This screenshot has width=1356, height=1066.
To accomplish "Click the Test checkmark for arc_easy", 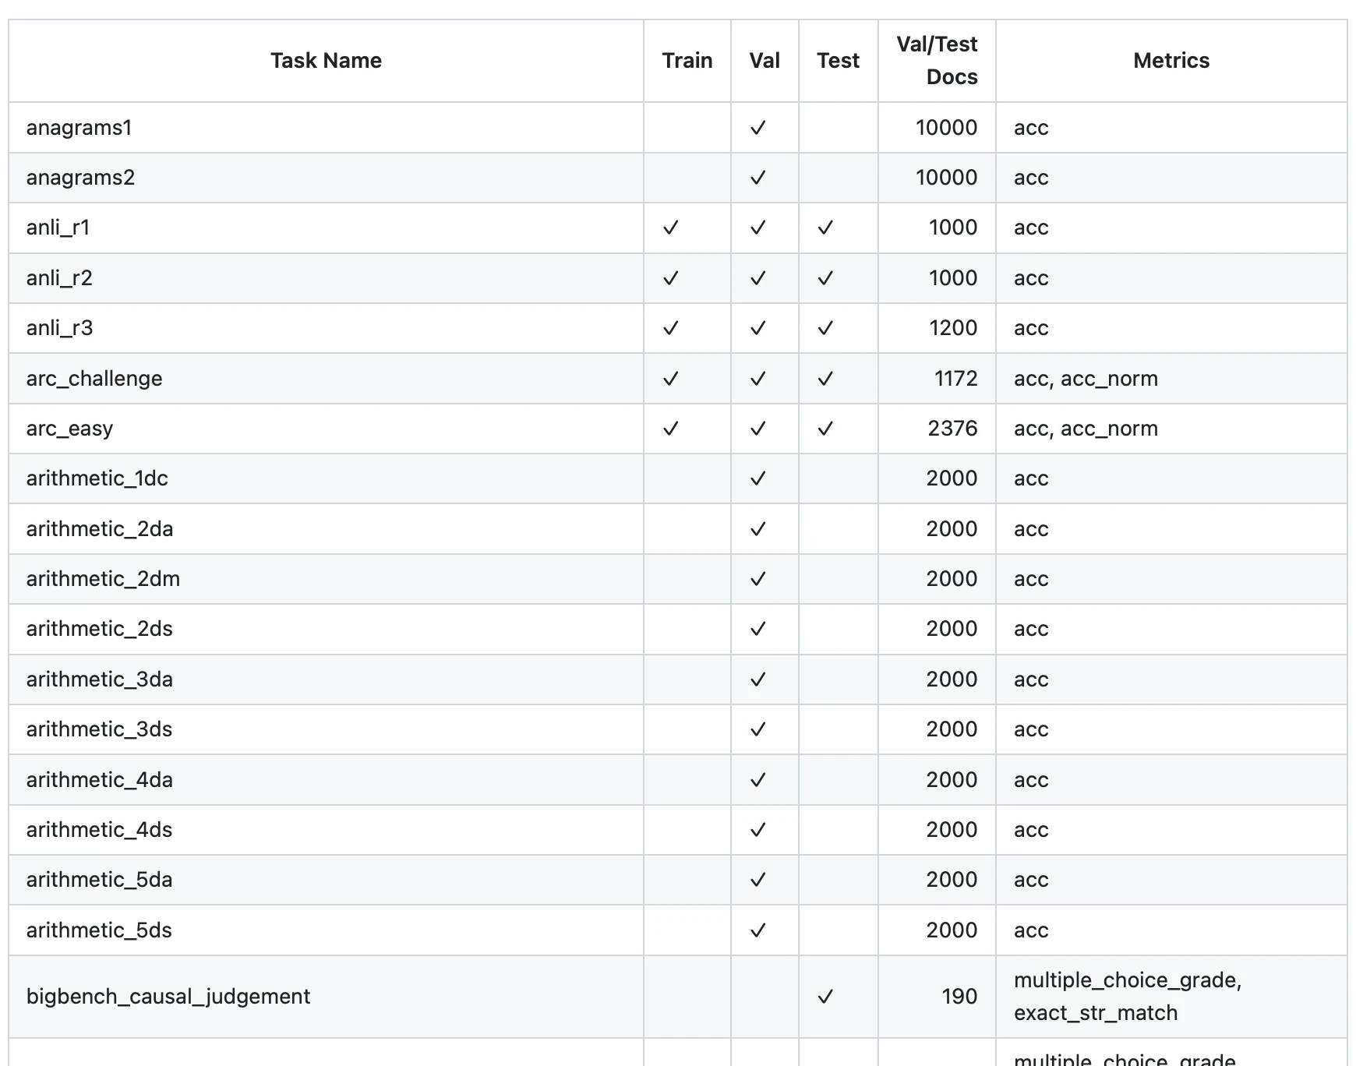I will tap(825, 429).
